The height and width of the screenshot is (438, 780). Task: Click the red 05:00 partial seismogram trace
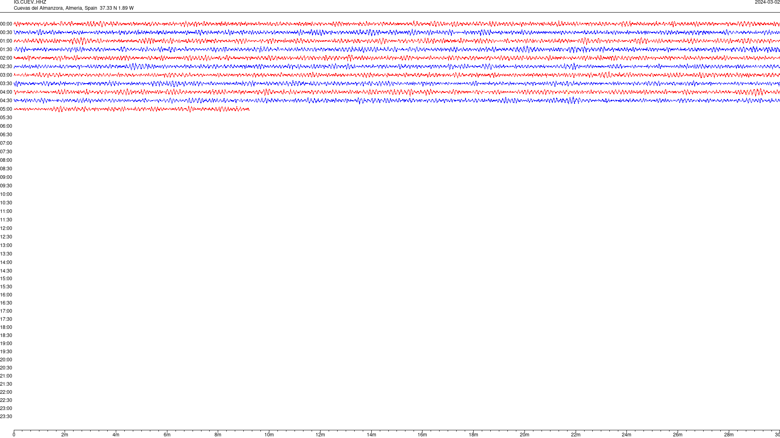(132, 109)
